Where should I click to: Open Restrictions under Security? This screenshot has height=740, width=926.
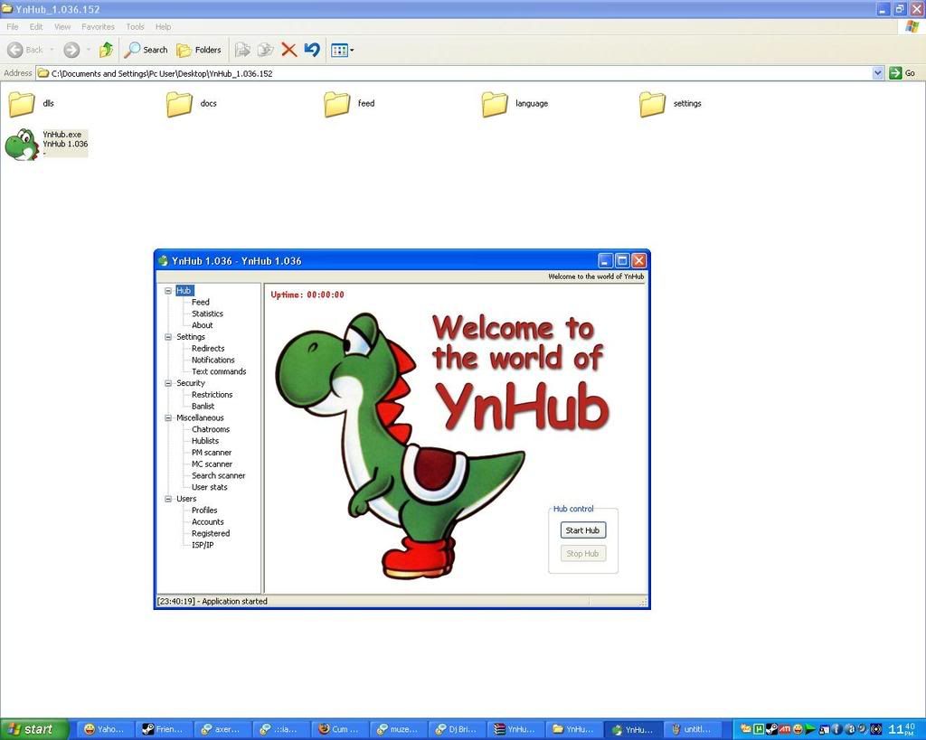coord(212,395)
